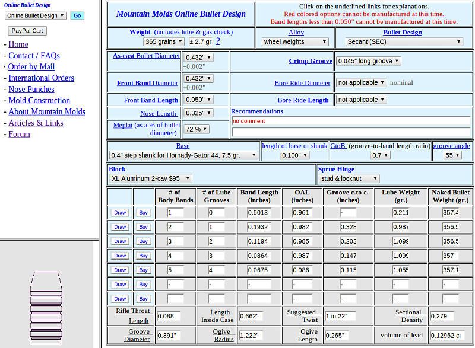The height and width of the screenshot is (348, 475).
Task: Click the Alloy explanation link
Action: pos(296,33)
